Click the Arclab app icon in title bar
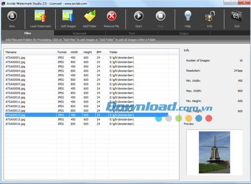The height and width of the screenshot is (184, 251). tap(3, 4)
